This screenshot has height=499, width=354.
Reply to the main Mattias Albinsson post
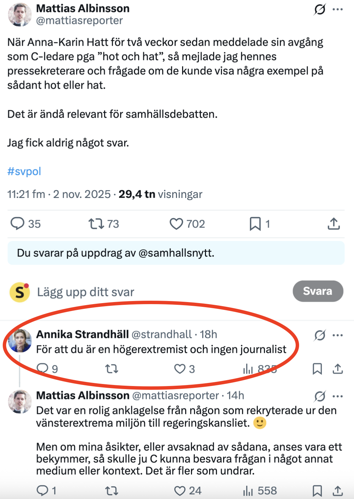(x=17, y=224)
